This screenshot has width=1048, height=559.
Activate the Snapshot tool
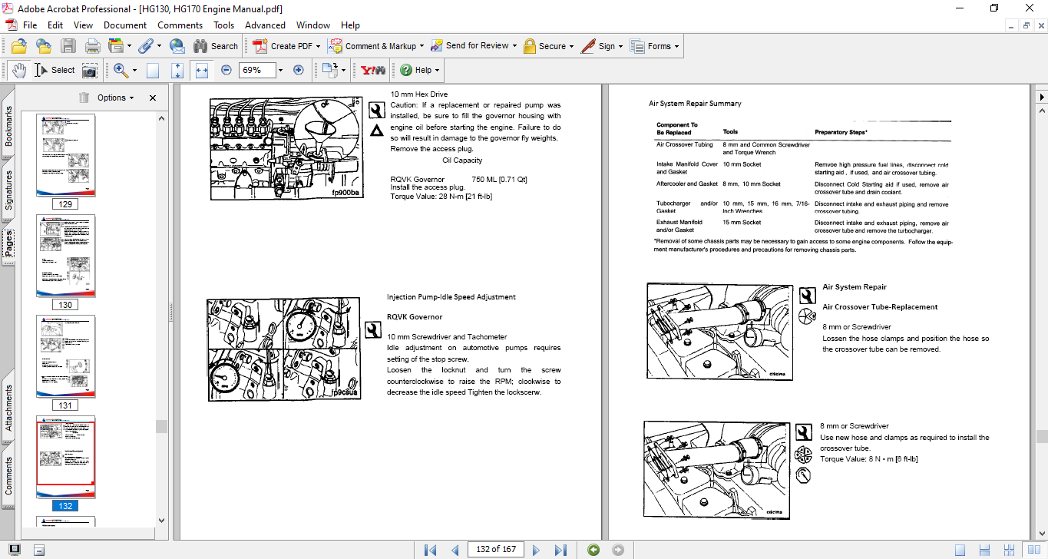[89, 69]
